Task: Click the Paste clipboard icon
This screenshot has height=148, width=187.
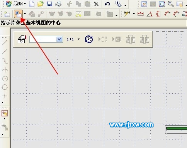Action: [87, 4]
